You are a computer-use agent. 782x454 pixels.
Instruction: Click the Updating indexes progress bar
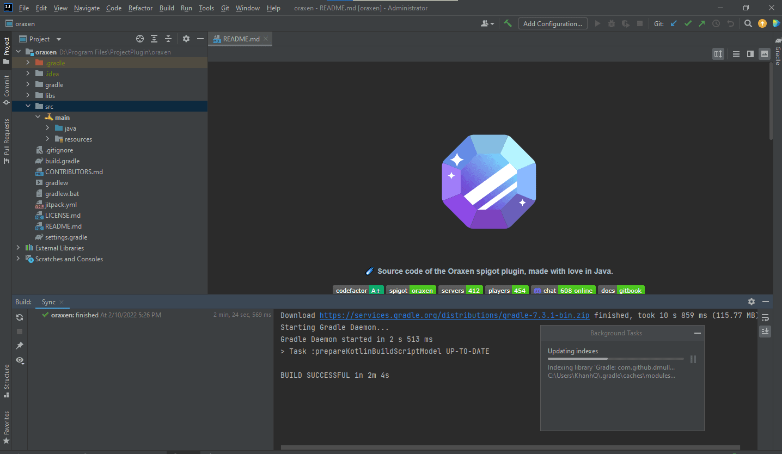(615, 359)
